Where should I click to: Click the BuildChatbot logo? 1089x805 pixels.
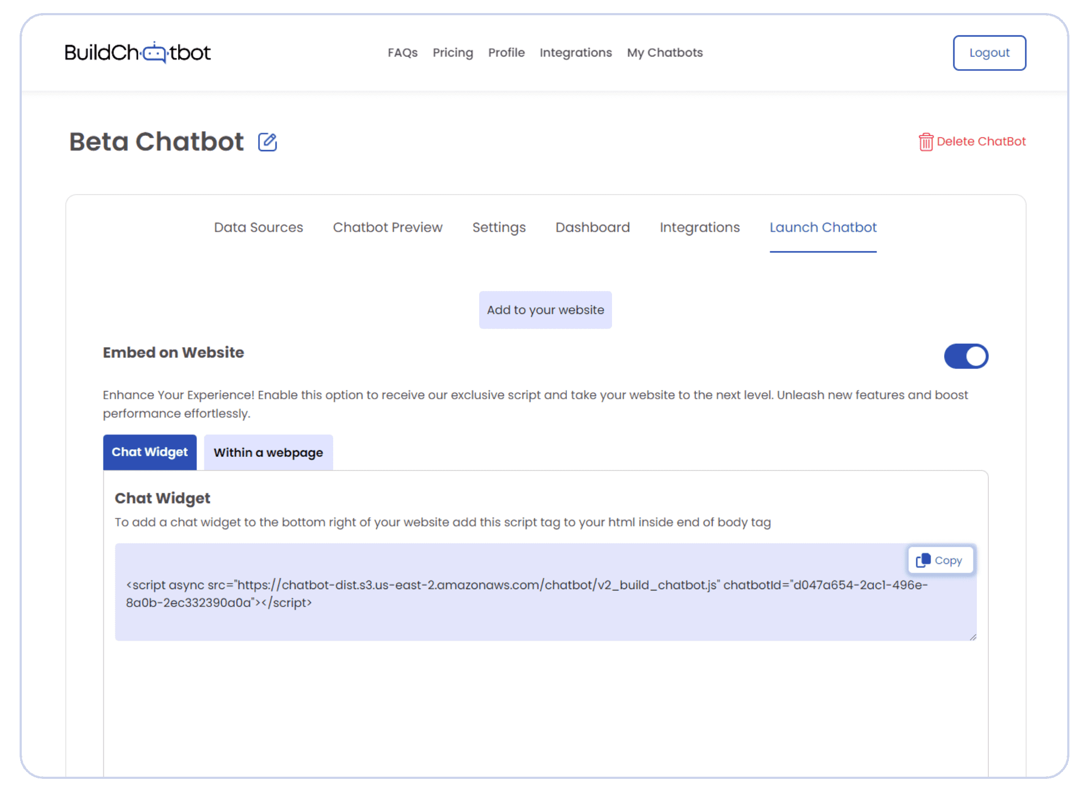pyautogui.click(x=138, y=53)
